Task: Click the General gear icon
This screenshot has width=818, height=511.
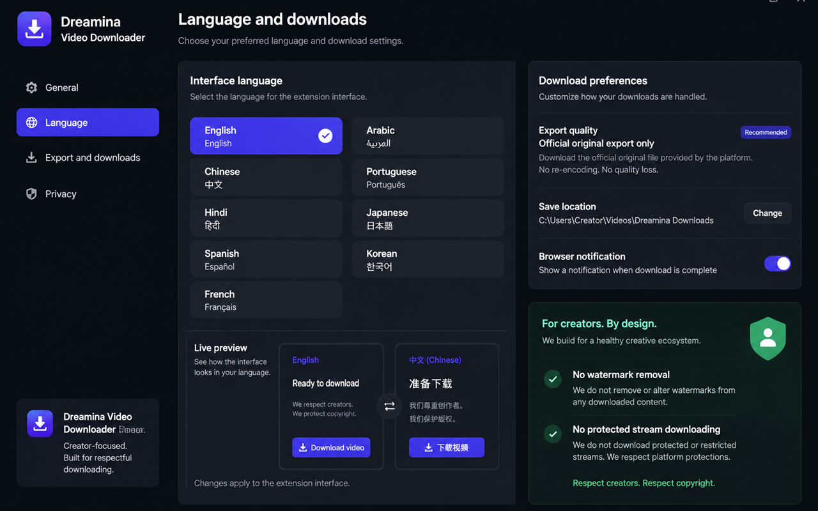Action: point(31,88)
